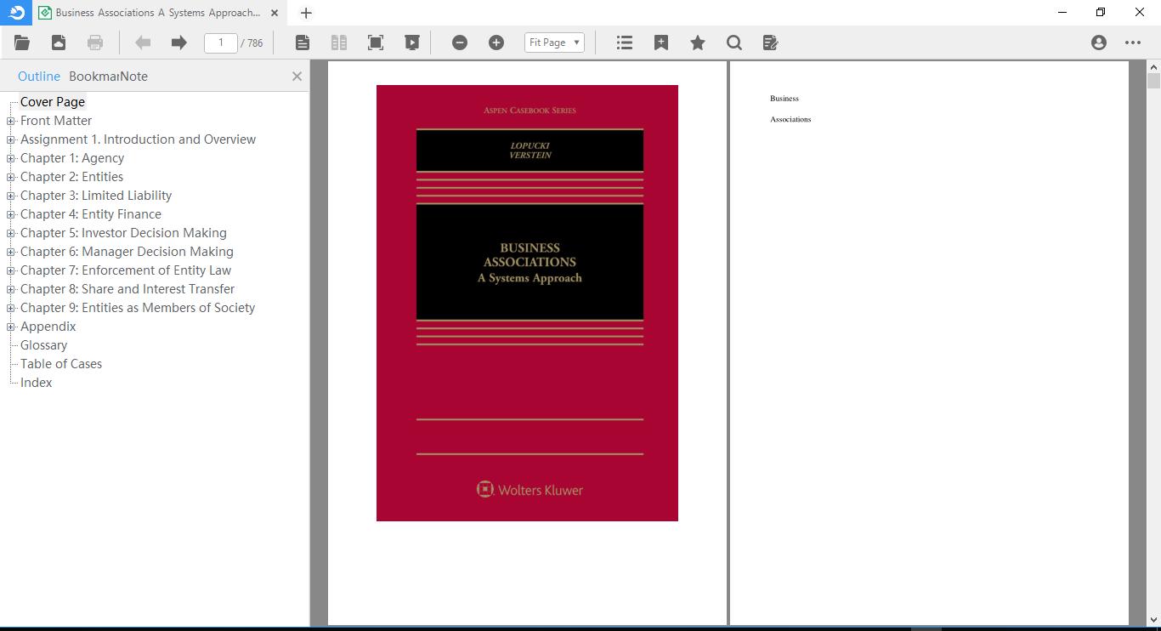
Task: Expand Chapter 2: Entities node
Action: tap(11, 177)
